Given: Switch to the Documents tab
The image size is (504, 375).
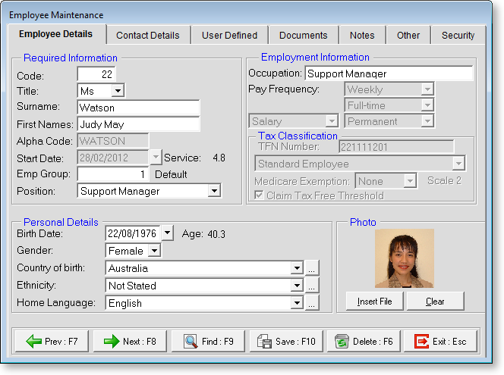Looking at the screenshot, I should point(303,35).
